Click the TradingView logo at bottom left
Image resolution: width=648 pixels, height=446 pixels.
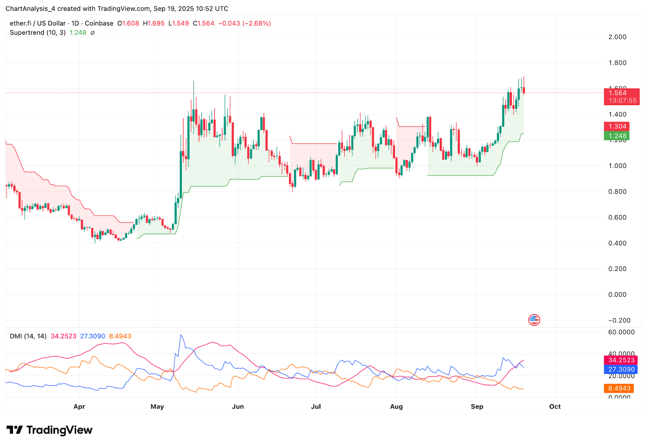(x=49, y=430)
